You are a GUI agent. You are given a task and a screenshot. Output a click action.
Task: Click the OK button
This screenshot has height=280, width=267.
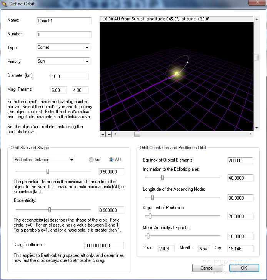click(x=244, y=268)
